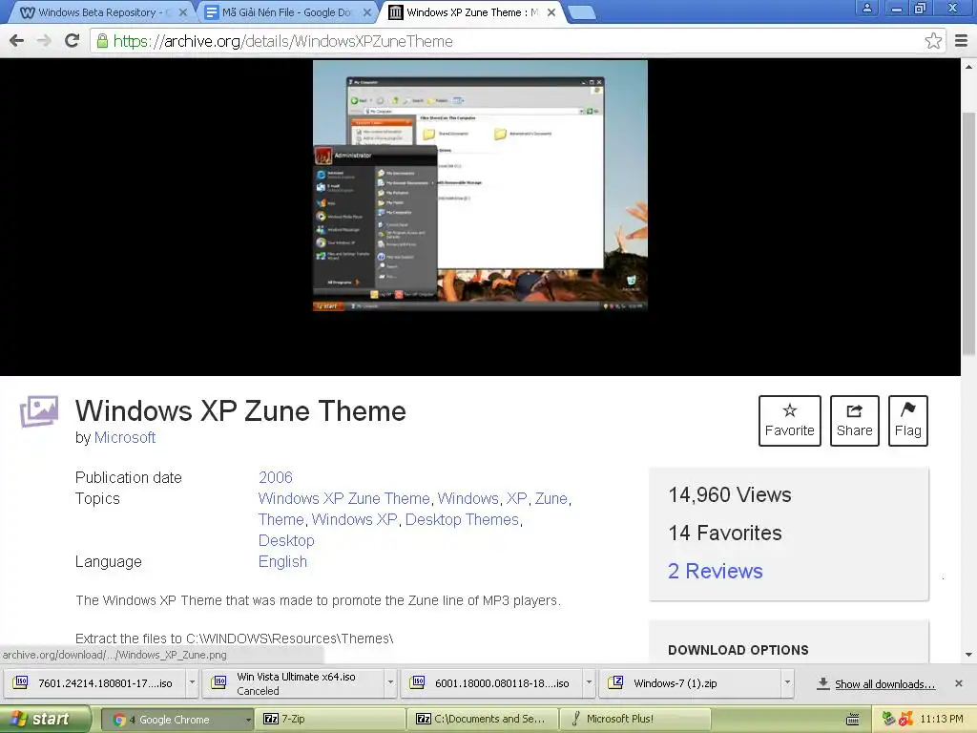Image resolution: width=977 pixels, height=733 pixels.
Task: Click the 14,960 Views text
Action: 730,495
